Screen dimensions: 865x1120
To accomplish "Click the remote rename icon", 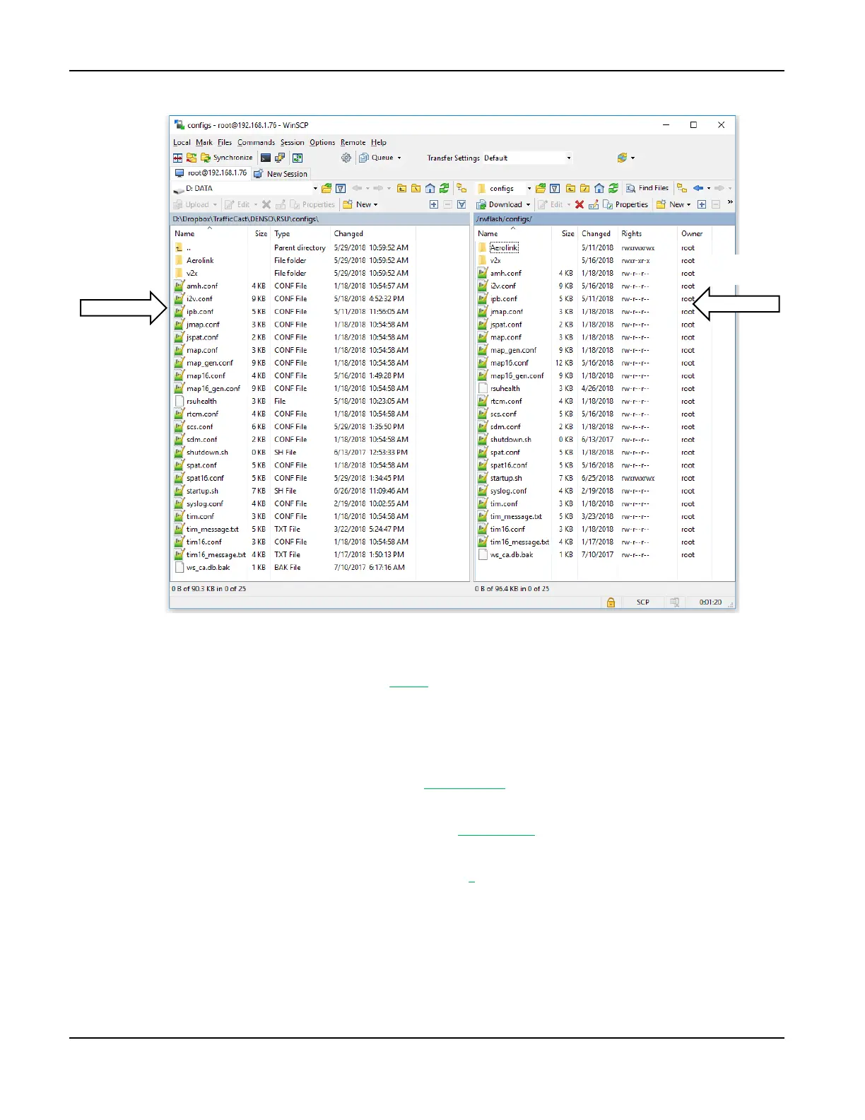I will (x=594, y=204).
